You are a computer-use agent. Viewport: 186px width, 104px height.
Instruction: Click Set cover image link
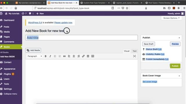[x=150, y=82]
